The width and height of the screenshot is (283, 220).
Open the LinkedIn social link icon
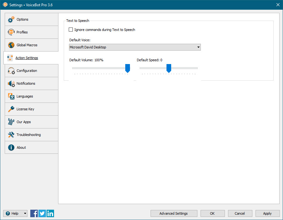pos(50,213)
